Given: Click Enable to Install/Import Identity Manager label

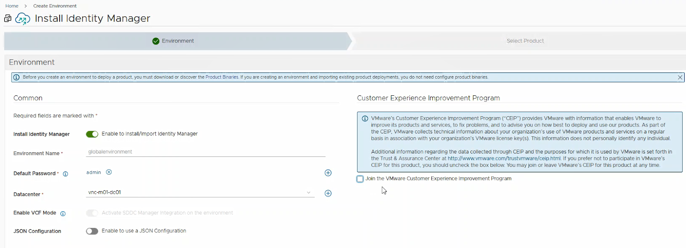Looking at the screenshot, I should 150,134.
